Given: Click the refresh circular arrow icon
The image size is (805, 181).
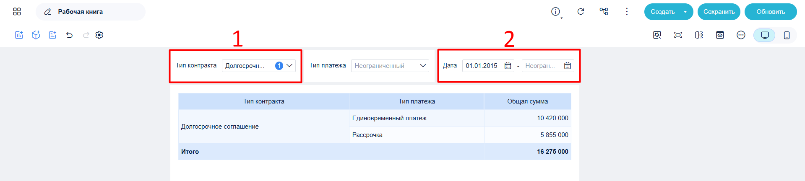Looking at the screenshot, I should coord(581,12).
